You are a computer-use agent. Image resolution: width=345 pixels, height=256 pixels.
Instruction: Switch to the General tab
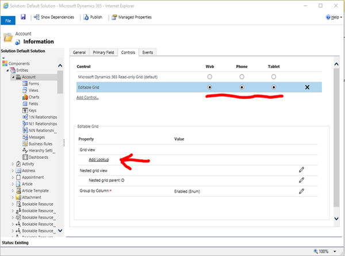(x=78, y=52)
